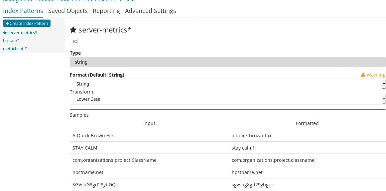Click the Indices breadcrumb link
Viewport: 386px width, 191px height.
68,1
